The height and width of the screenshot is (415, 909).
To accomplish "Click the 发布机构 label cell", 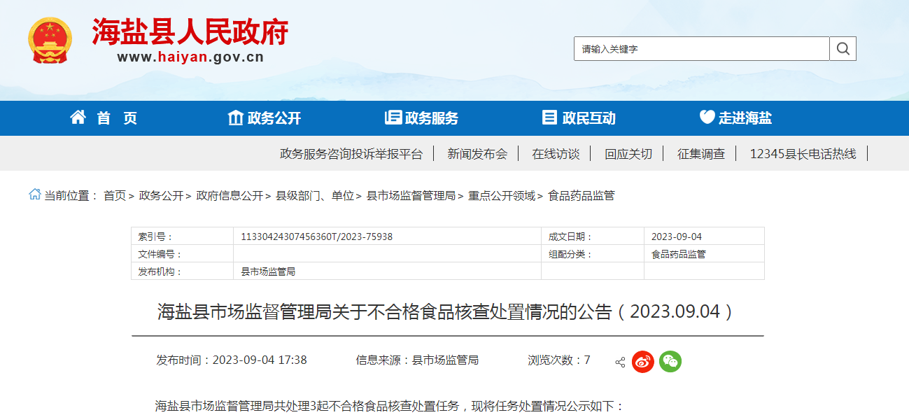I will point(182,272).
